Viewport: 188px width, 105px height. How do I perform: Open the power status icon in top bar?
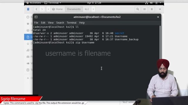click(x=157, y=3)
